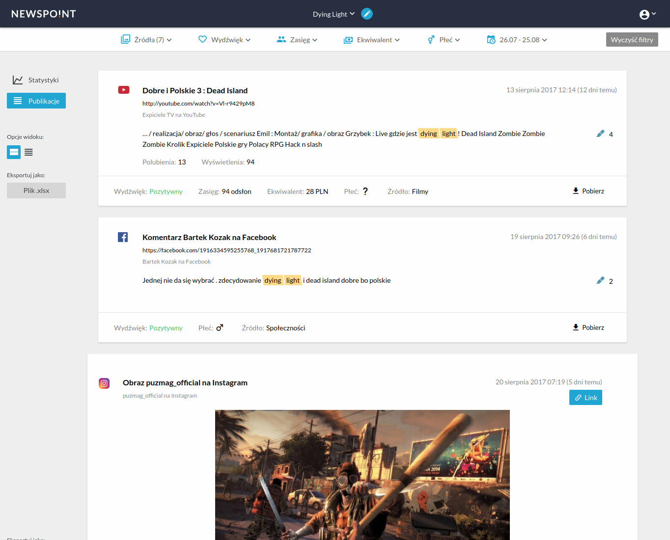
Task: Open the YouTube video URL link
Action: click(x=198, y=104)
